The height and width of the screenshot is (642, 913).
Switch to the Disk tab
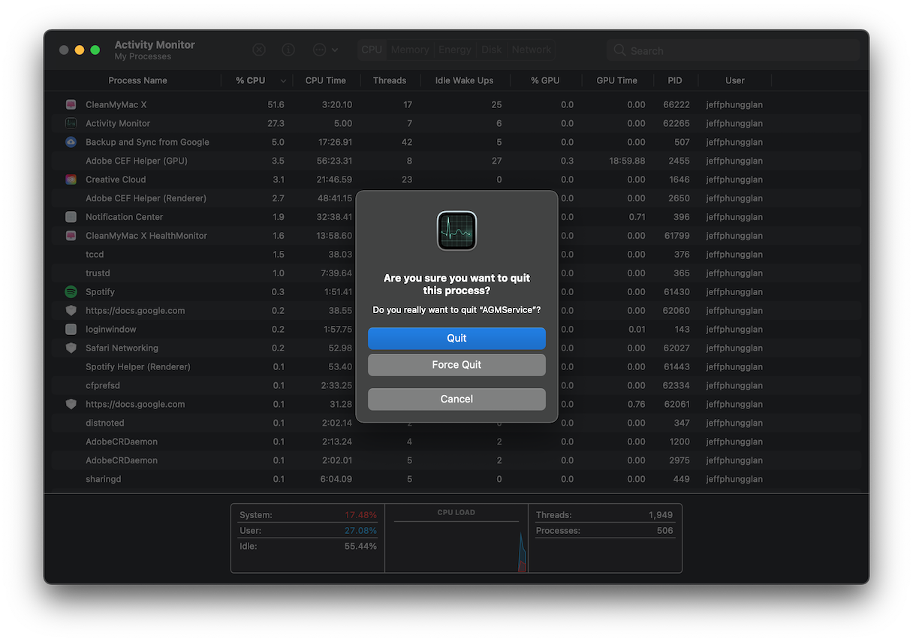pyautogui.click(x=492, y=50)
